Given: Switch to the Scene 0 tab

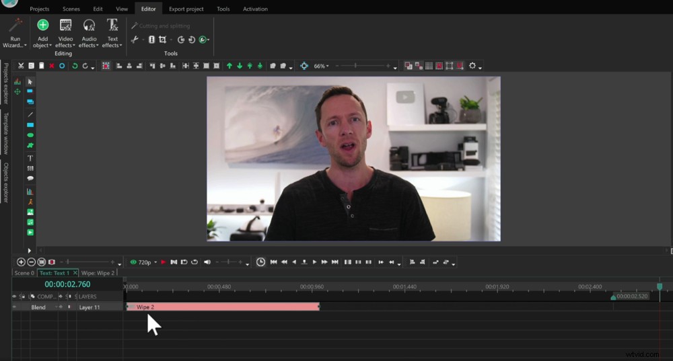Looking at the screenshot, I should 24,273.
